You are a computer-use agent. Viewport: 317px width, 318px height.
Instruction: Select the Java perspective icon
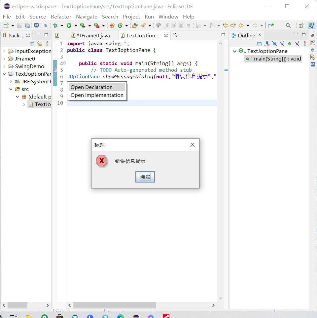point(311,25)
